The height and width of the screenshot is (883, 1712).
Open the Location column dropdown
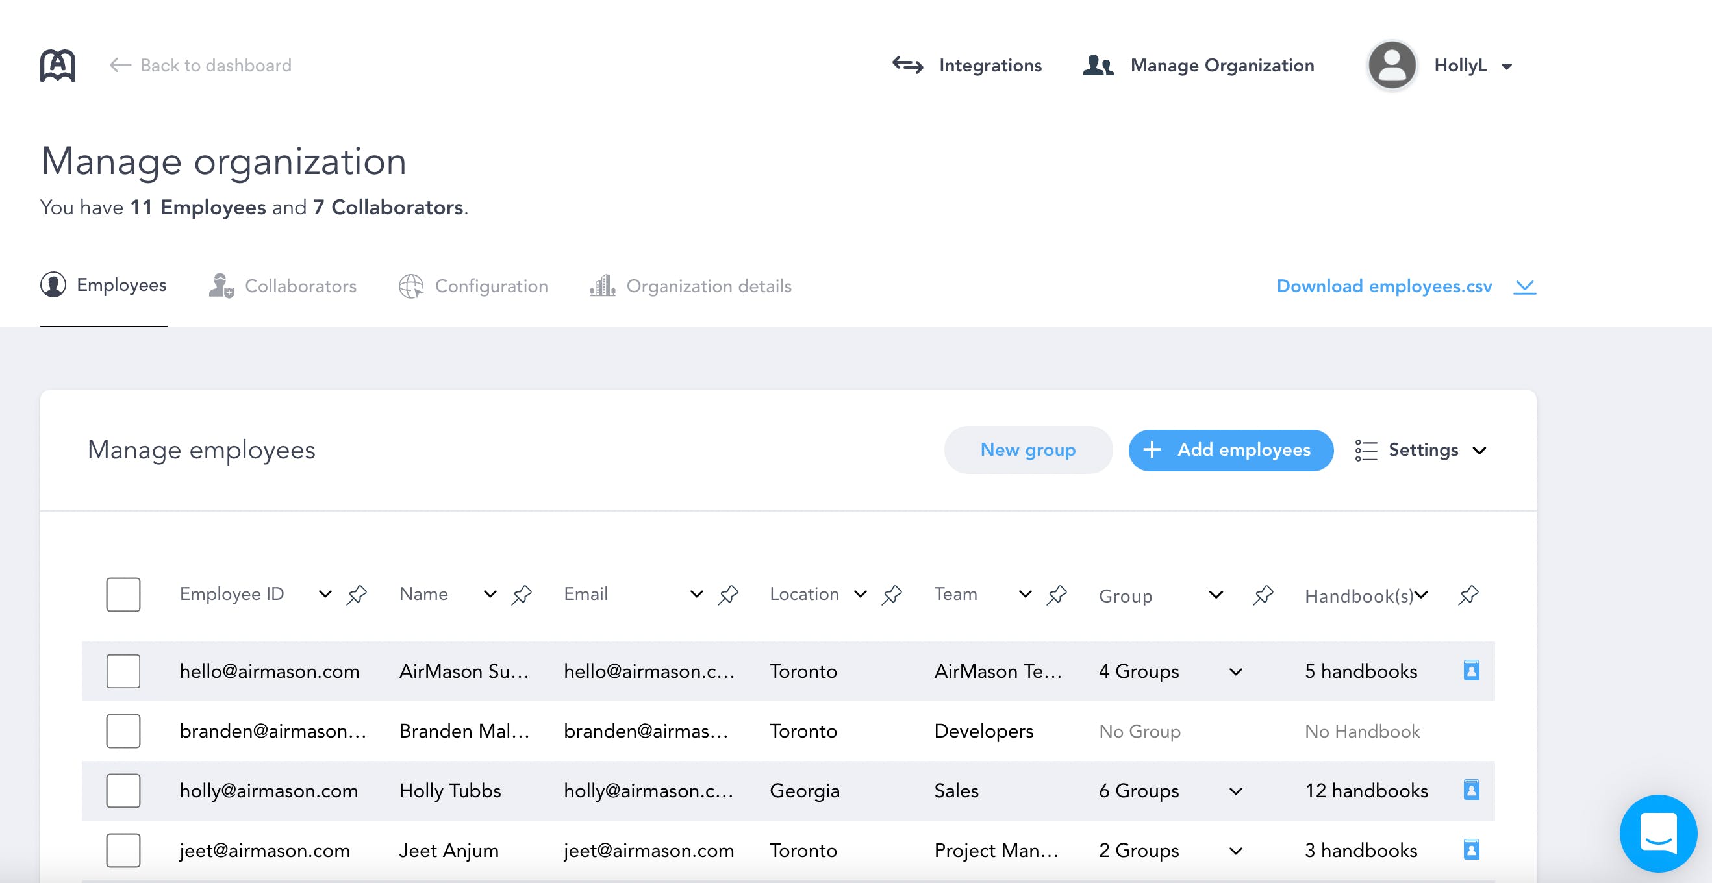point(861,594)
